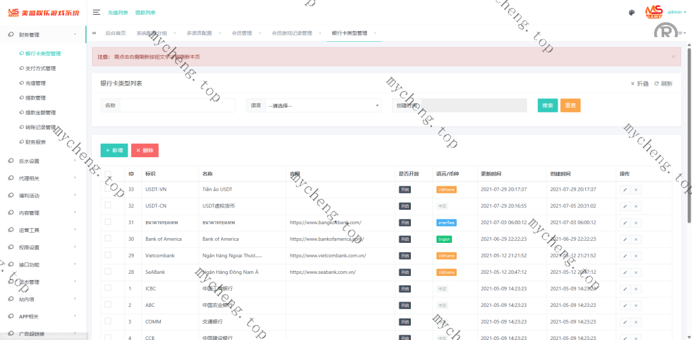Click the 刷新 refresh icon in panel header
Screen dimensions: 692x340
(663, 84)
